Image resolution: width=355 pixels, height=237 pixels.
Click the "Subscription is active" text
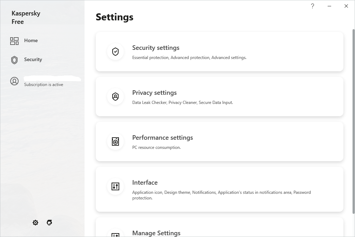43,85
